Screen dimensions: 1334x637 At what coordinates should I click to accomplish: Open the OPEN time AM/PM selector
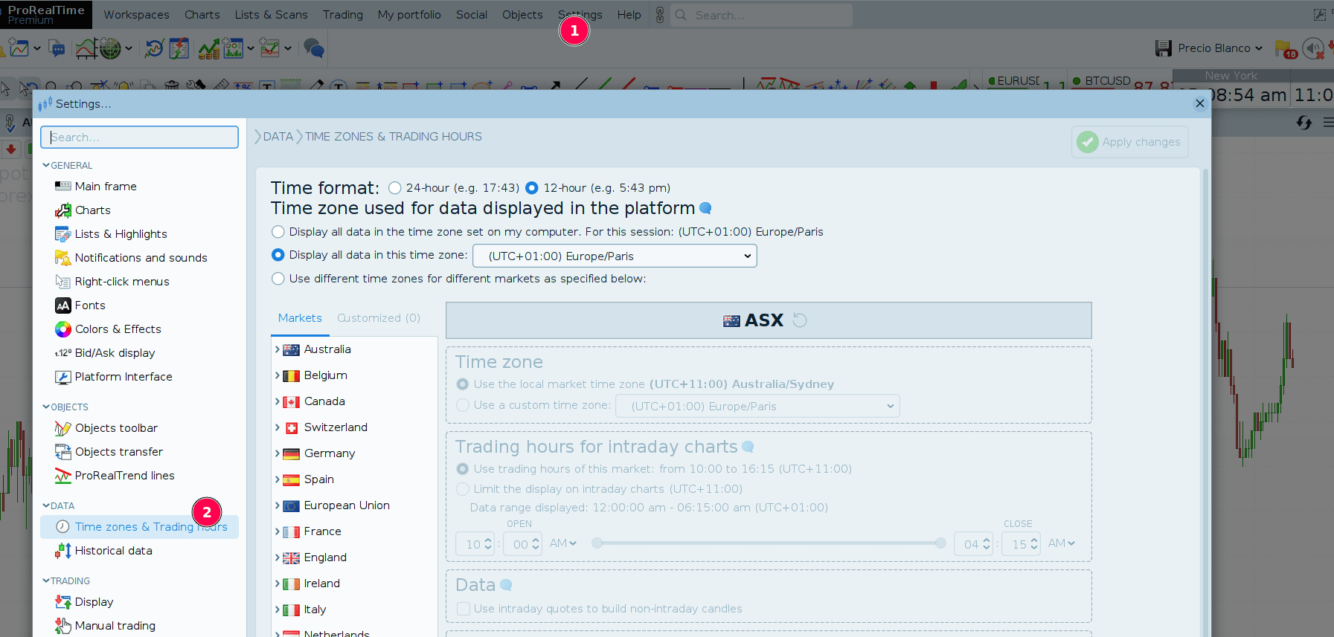(x=563, y=543)
